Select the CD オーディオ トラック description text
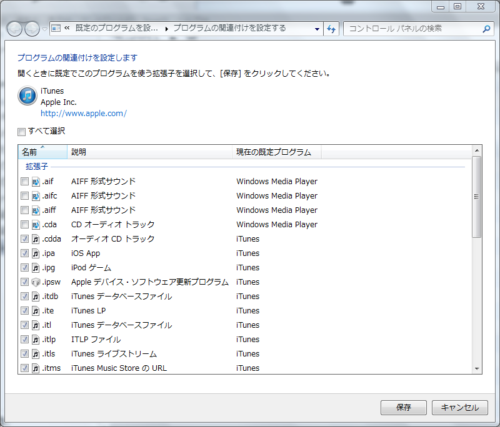Image resolution: width=500 pixels, height=427 pixels. 113,225
